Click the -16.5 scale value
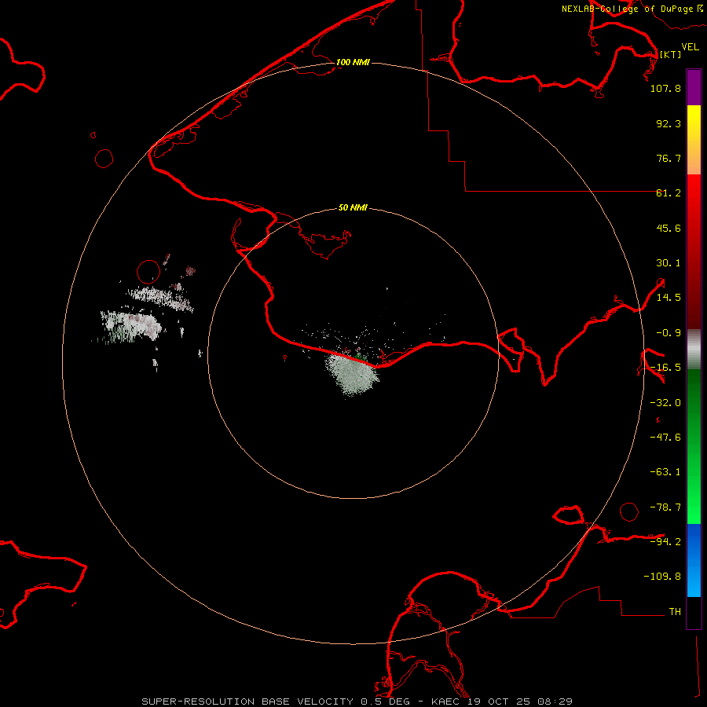 [x=665, y=368]
